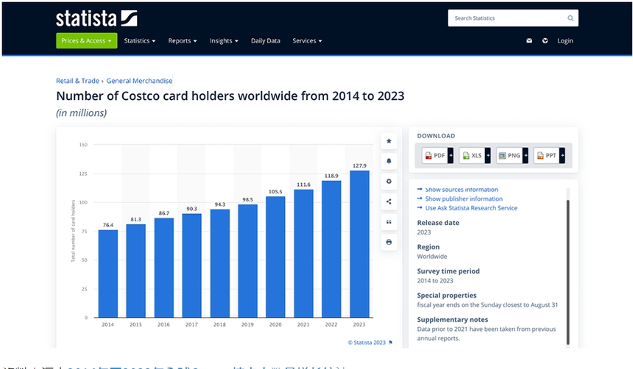Click the 2018 bar labeled 94.3
633x369 pixels.
[219, 263]
